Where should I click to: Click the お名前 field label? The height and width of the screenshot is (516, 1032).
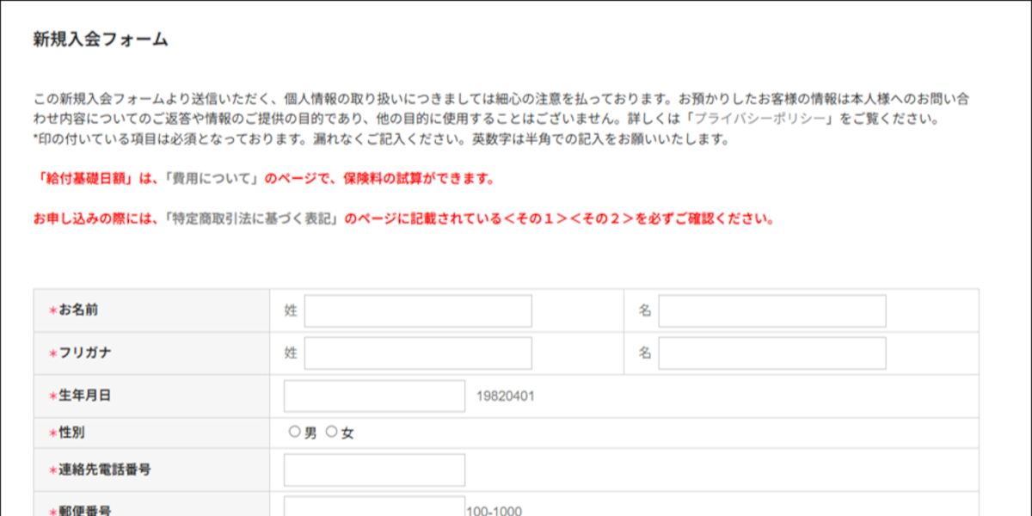pos(77,310)
